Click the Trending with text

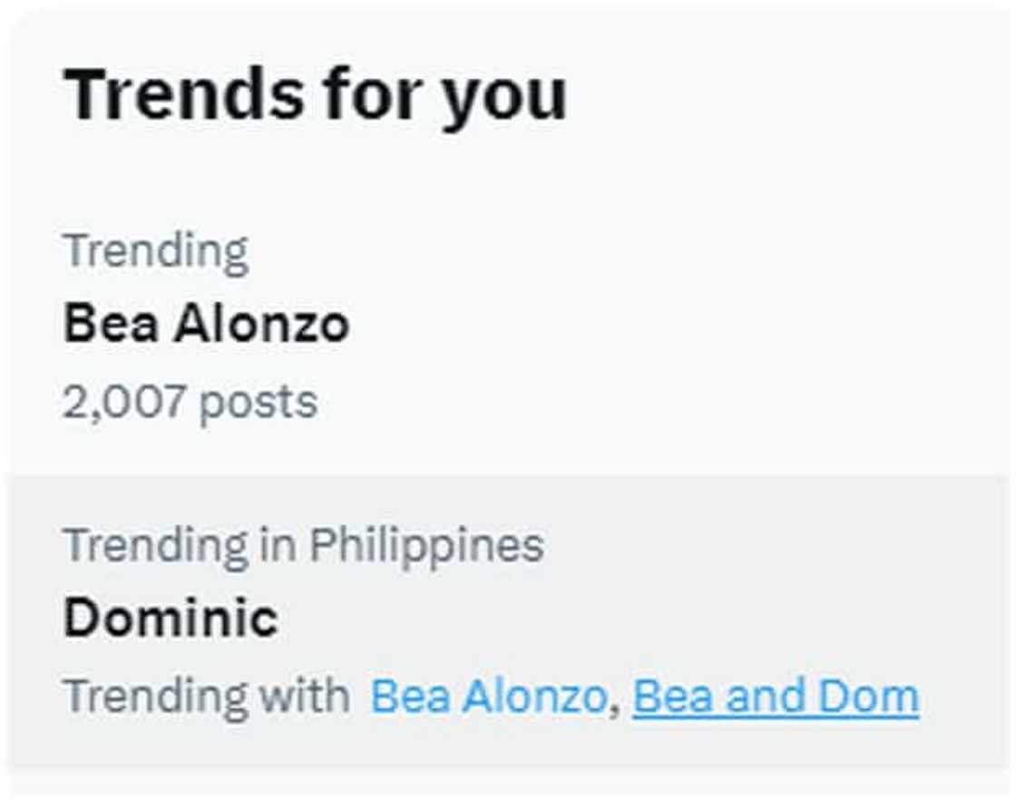tap(206, 697)
